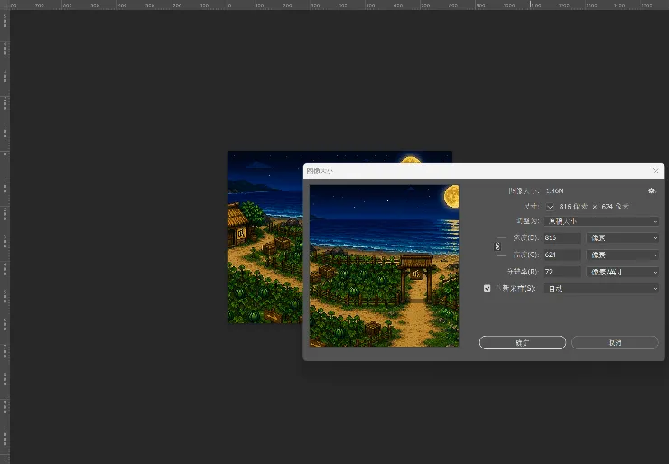The width and height of the screenshot is (669, 464).
Task: Open the resolution unit 像素/英寸 dropdown
Action: click(622, 272)
